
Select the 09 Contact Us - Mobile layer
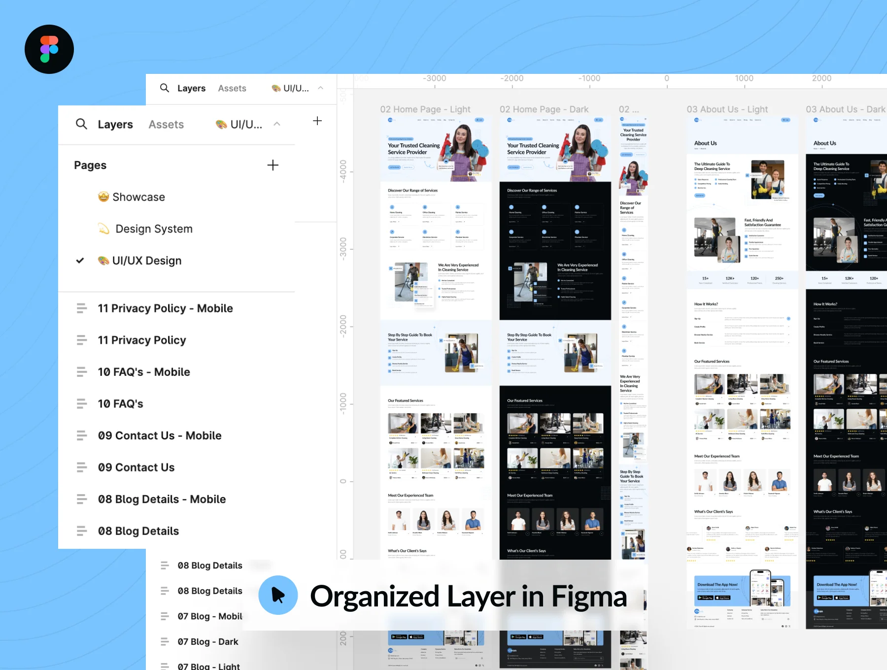click(x=160, y=435)
